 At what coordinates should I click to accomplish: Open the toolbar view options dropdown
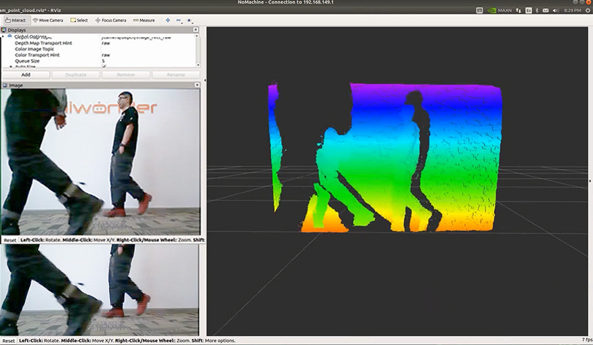tap(190, 20)
